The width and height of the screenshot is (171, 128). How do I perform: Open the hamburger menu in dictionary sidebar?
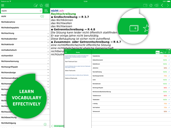[x=2, y=5]
